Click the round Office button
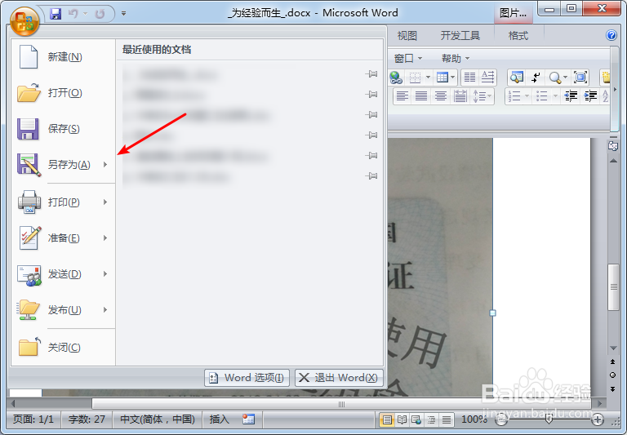627x435 pixels. pyautogui.click(x=24, y=20)
